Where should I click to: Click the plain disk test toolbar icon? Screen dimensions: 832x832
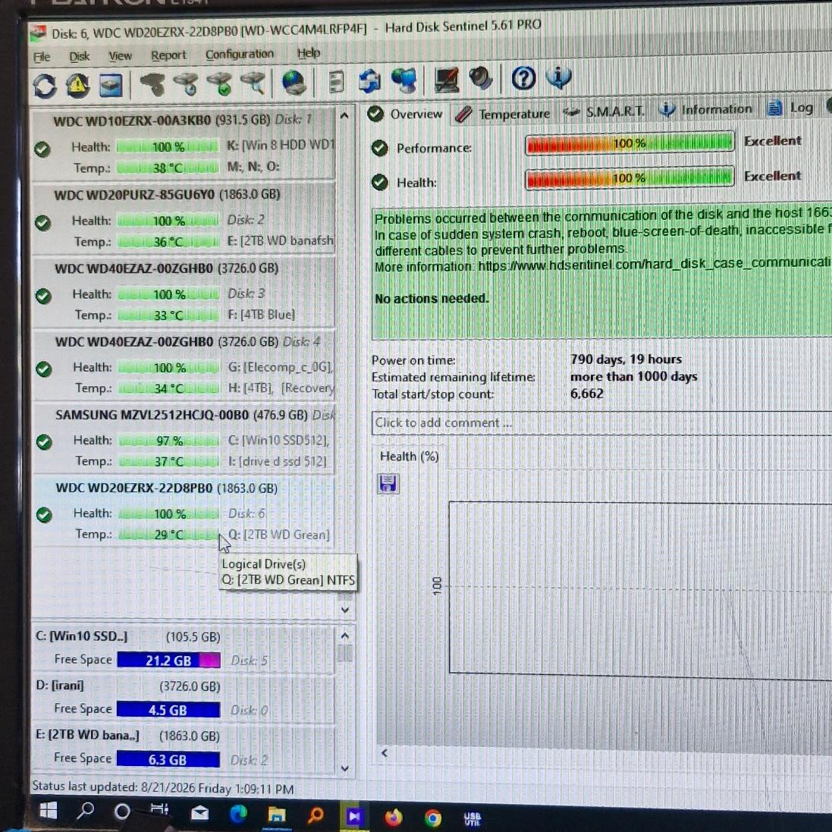(x=153, y=84)
